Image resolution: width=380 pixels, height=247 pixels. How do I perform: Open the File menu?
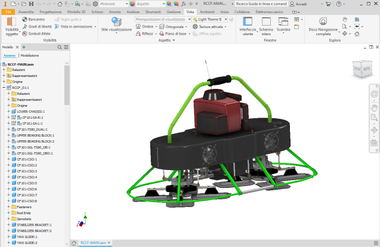point(9,12)
